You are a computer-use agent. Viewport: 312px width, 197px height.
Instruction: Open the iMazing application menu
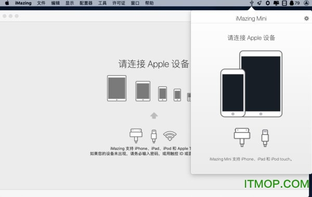tap(23, 3)
